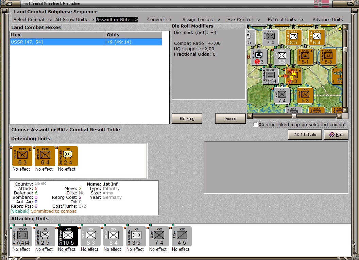This screenshot has width=359, height=260.
Task: Open the book icon on Help button
Action: [331, 135]
